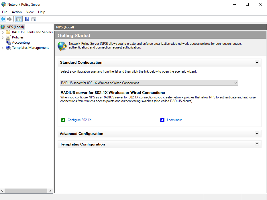The width and height of the screenshot is (267, 200).
Task: Click the bold RADIUS server for 802.1X heading
Action: click(x=113, y=93)
